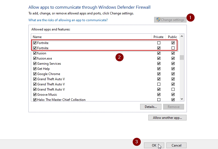The image size is (218, 149).
Task: Open the risks of allowing an app link
Action: point(68,20)
